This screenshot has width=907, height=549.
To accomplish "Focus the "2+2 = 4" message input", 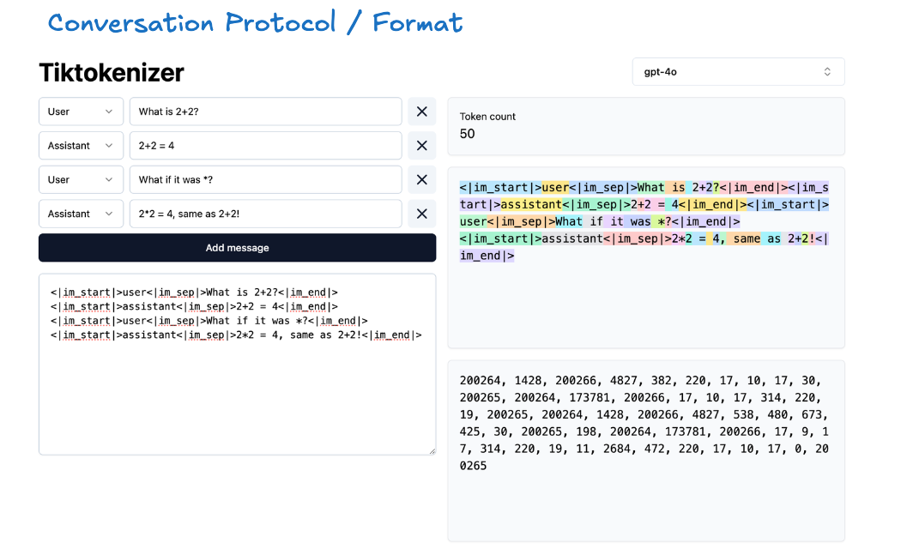I will tap(265, 146).
